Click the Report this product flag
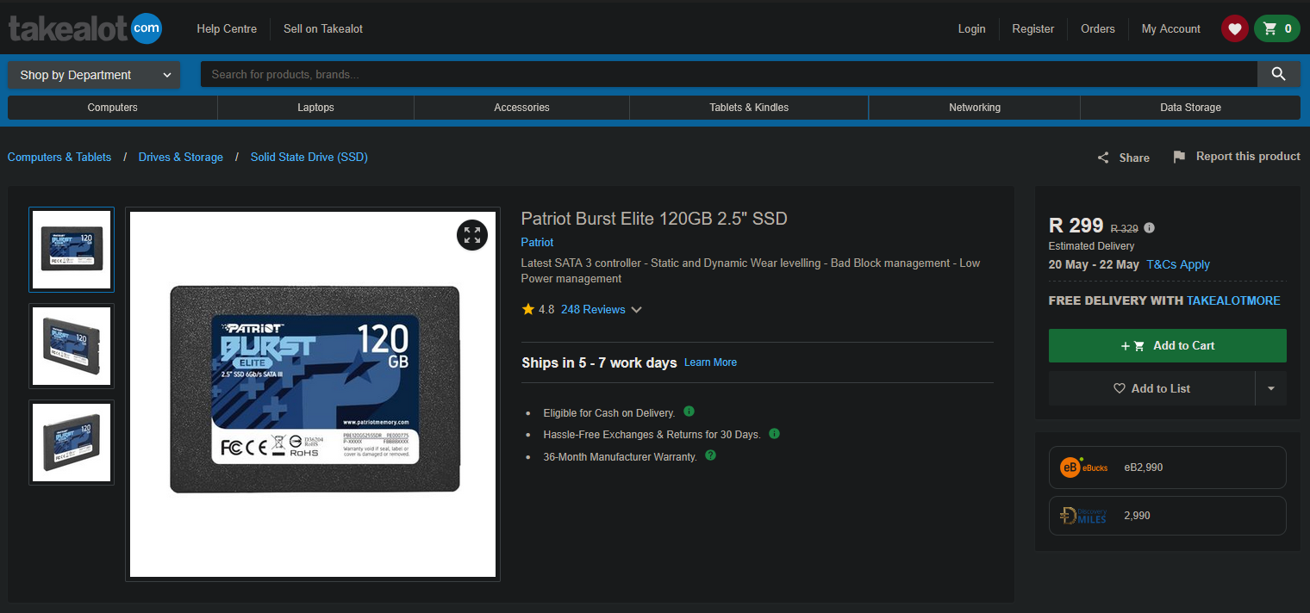This screenshot has height=613, width=1310. [1179, 157]
